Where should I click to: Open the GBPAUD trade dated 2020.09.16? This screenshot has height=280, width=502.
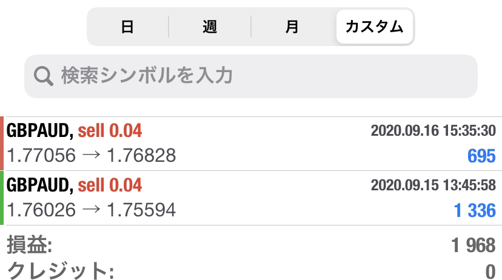251,144
